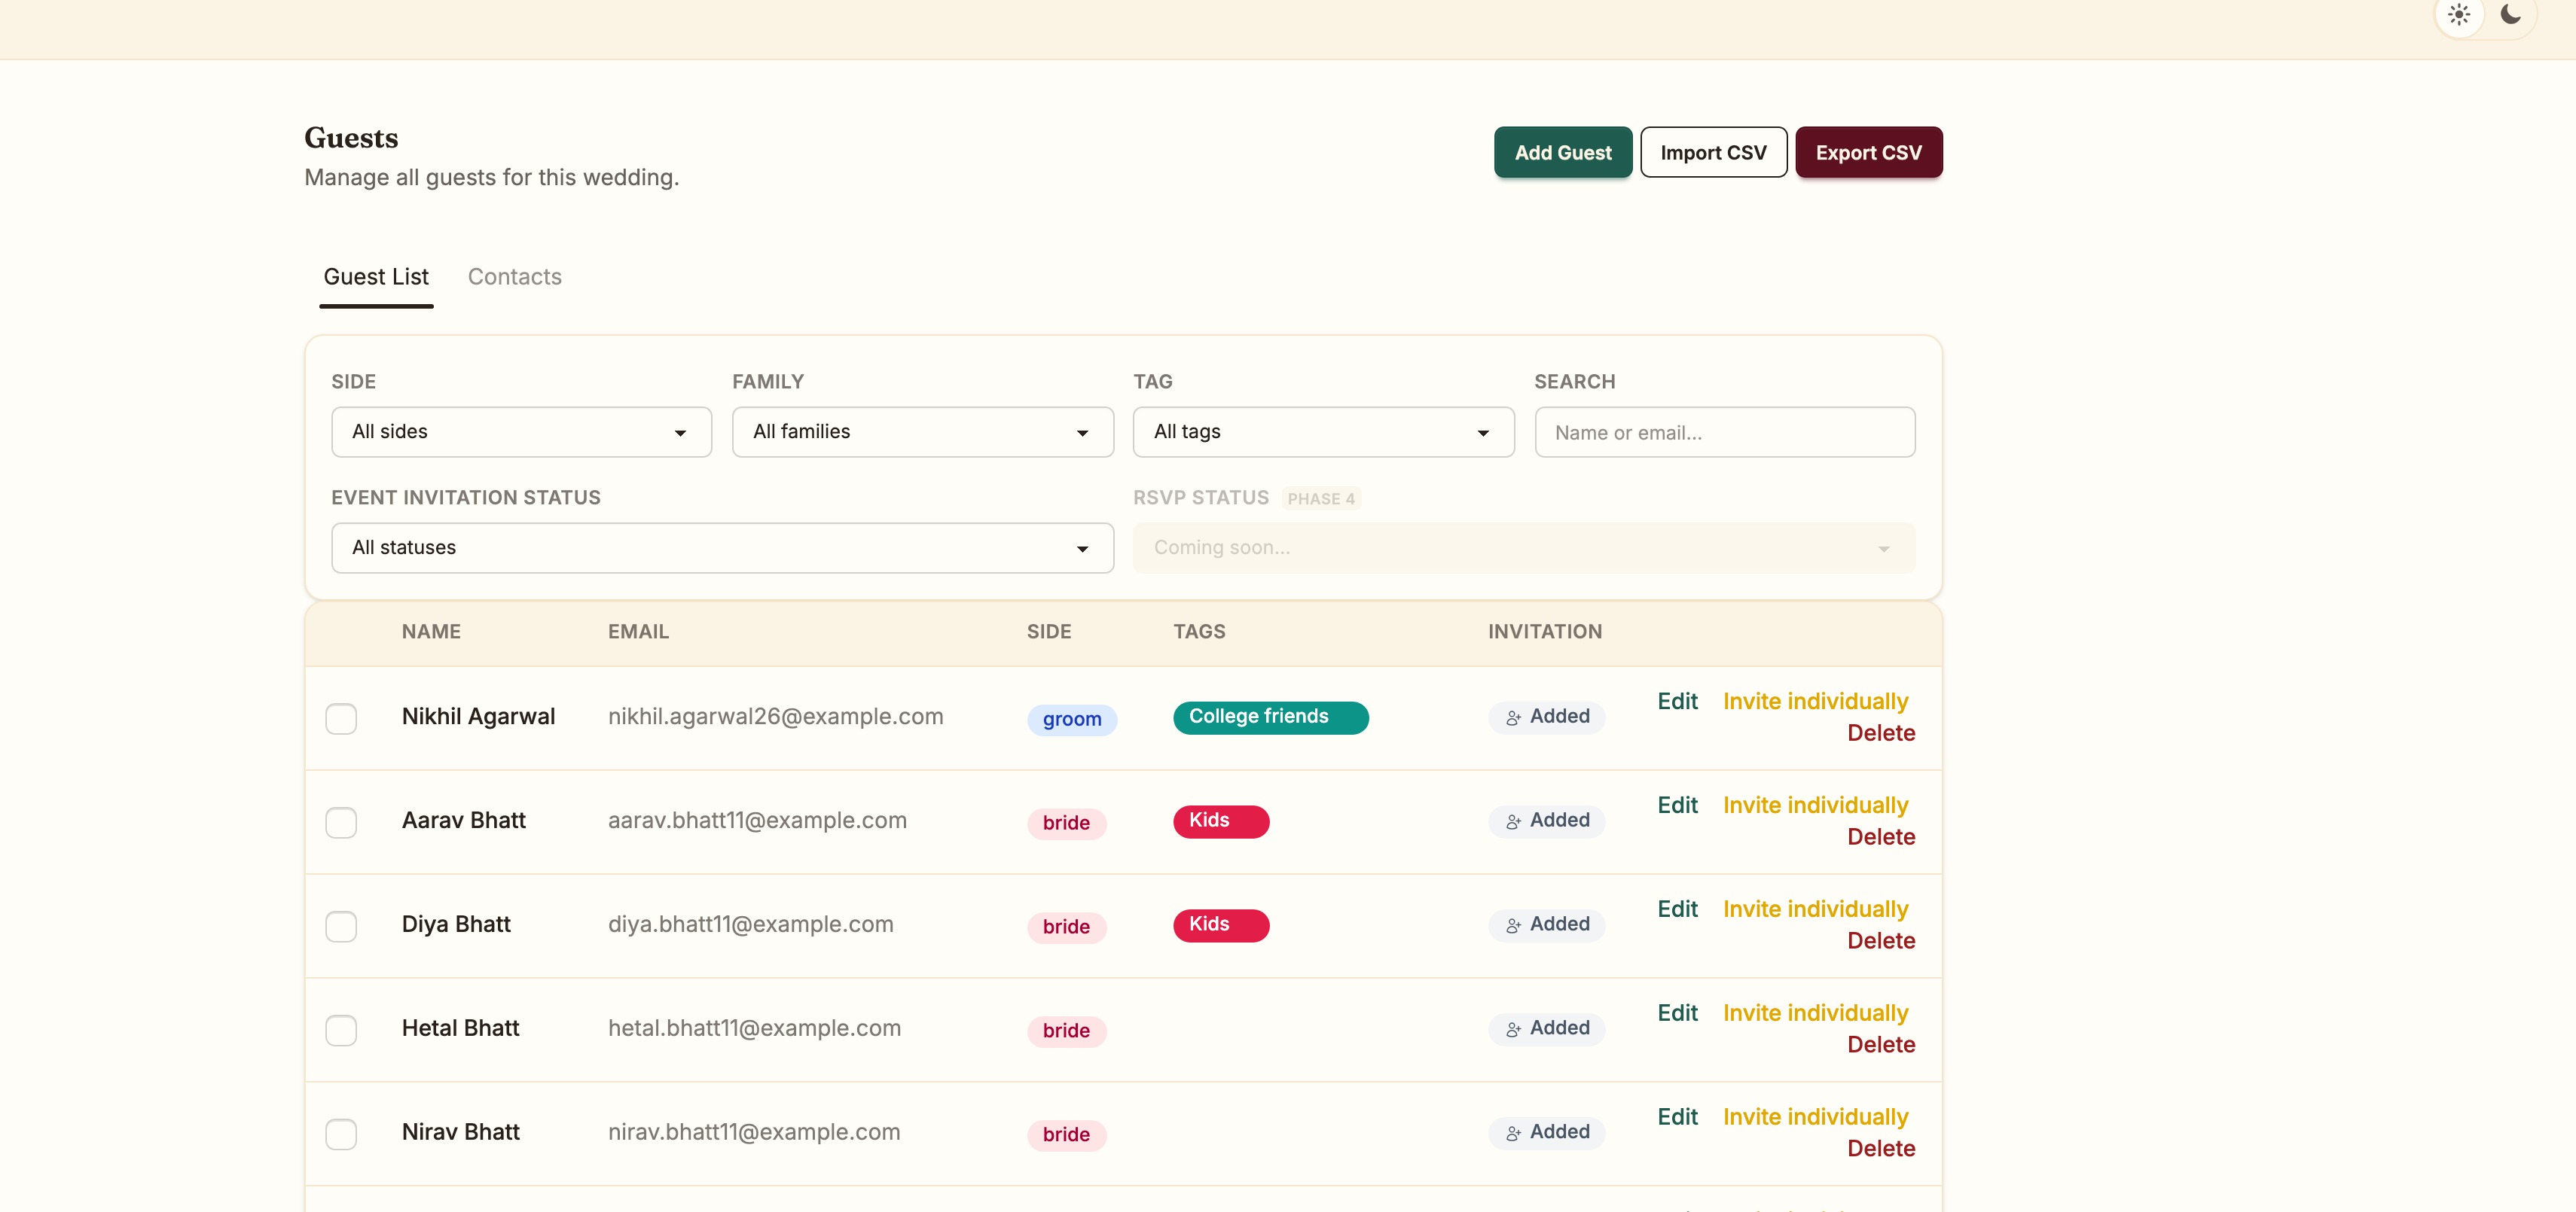The width and height of the screenshot is (2576, 1212).
Task: Invite Aarav Bhatt individually
Action: point(1815,805)
